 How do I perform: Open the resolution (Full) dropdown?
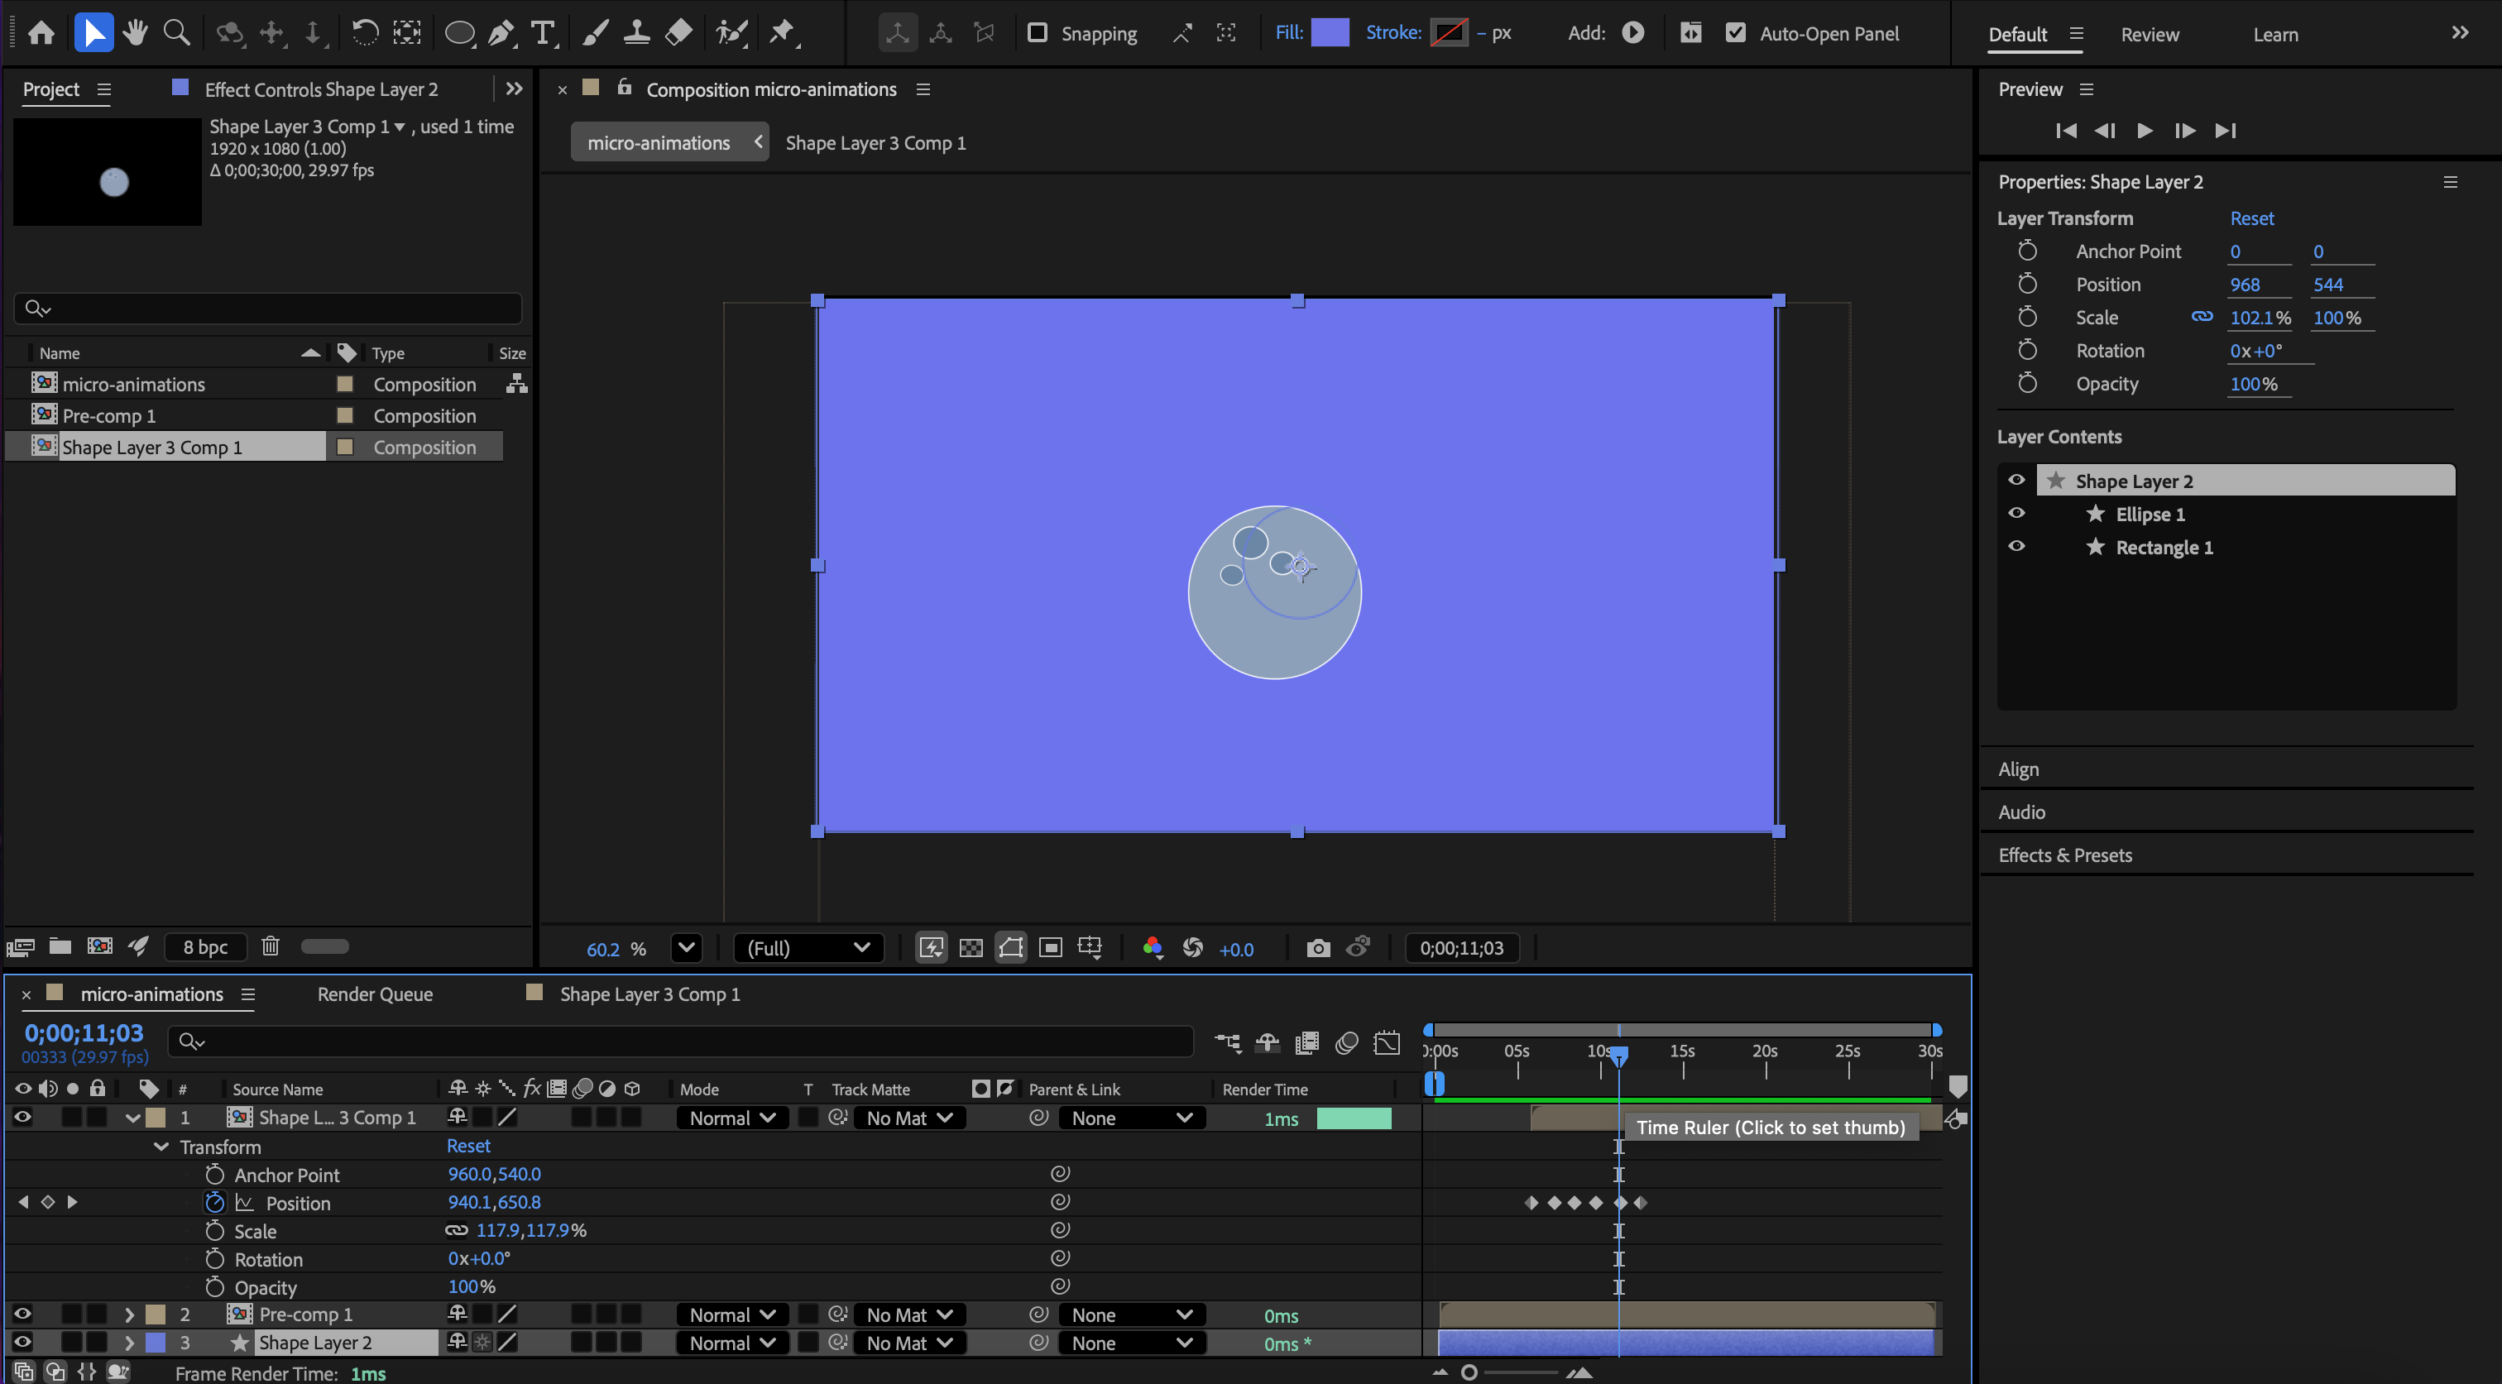pyautogui.click(x=808, y=948)
